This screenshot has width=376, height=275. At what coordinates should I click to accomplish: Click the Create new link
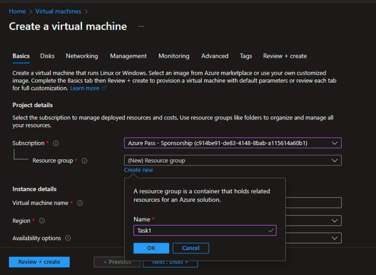pyautogui.click(x=138, y=170)
